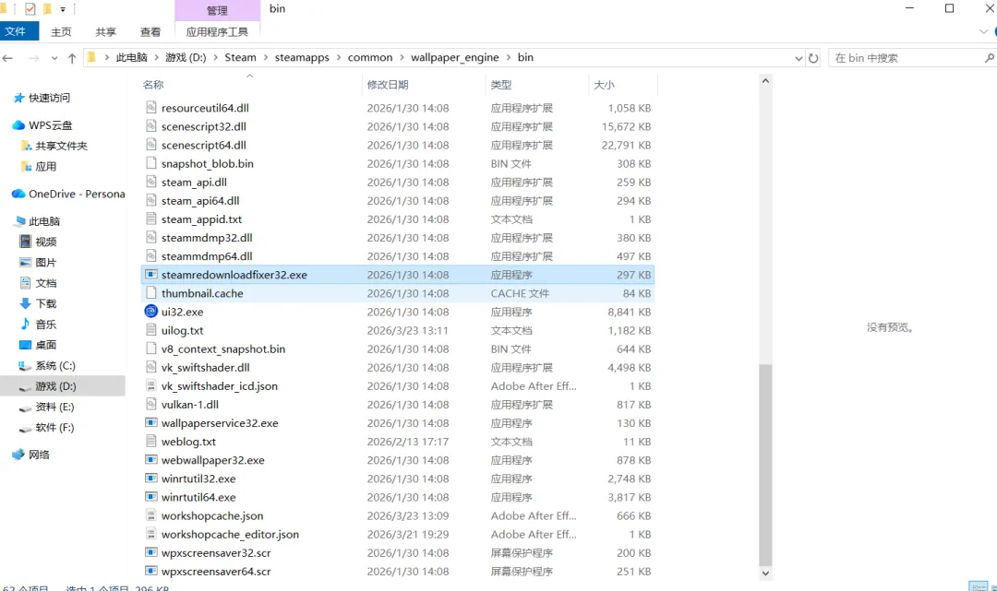Image resolution: width=997 pixels, height=591 pixels.
Task: Sort files by 修改日期 column
Action: (387, 85)
